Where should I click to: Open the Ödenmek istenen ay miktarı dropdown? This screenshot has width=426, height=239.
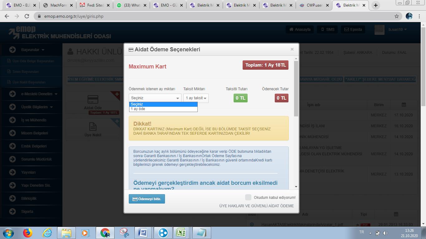click(155, 98)
